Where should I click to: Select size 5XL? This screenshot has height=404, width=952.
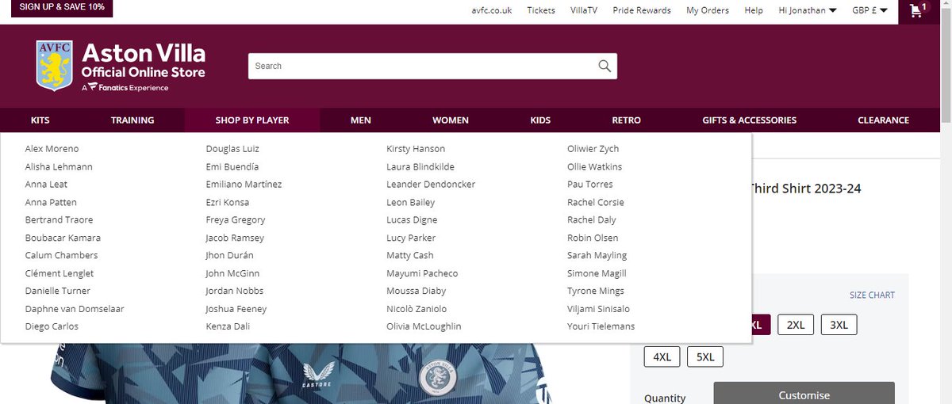[x=705, y=357]
